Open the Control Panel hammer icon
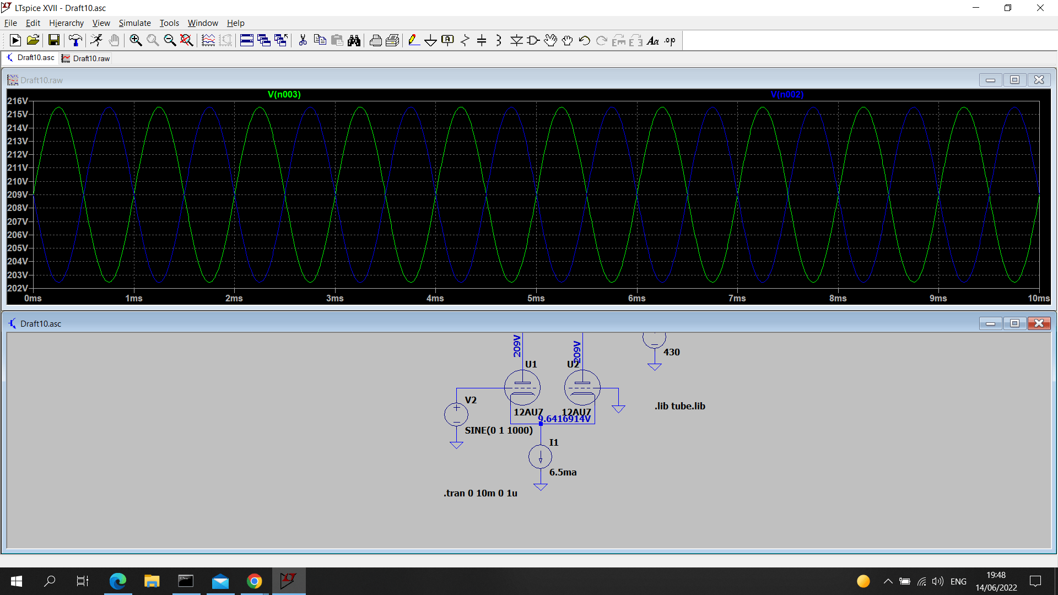The image size is (1058, 595). pos(75,40)
